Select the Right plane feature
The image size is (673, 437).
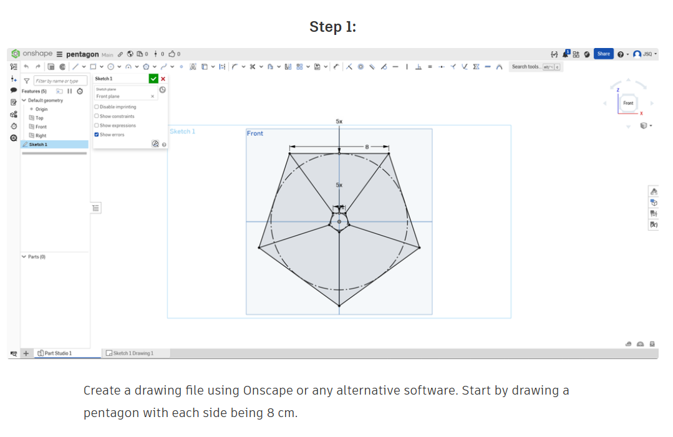tap(41, 135)
